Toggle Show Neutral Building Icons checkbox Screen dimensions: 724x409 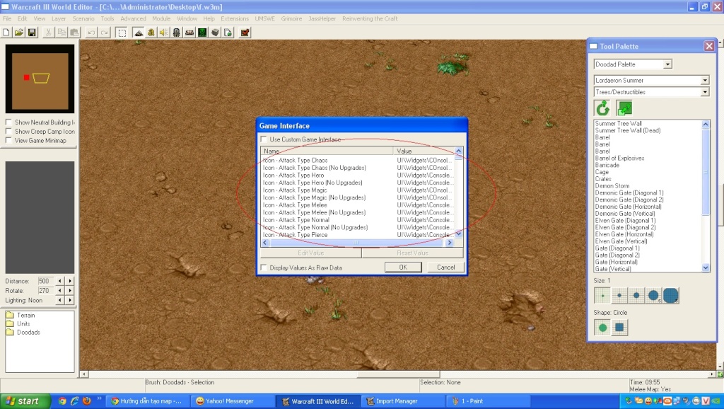tap(8, 122)
